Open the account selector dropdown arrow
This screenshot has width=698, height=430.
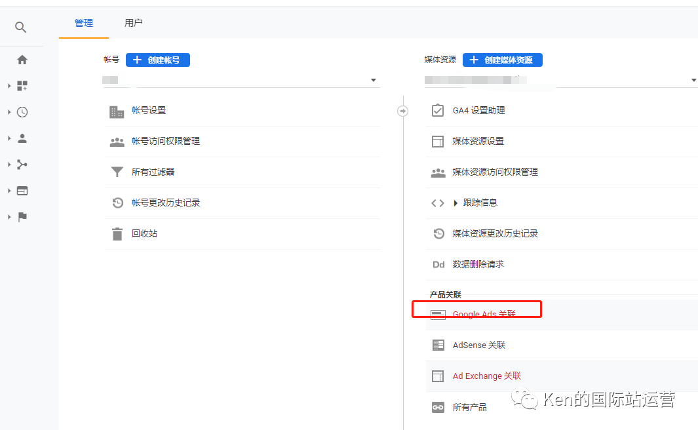click(374, 80)
